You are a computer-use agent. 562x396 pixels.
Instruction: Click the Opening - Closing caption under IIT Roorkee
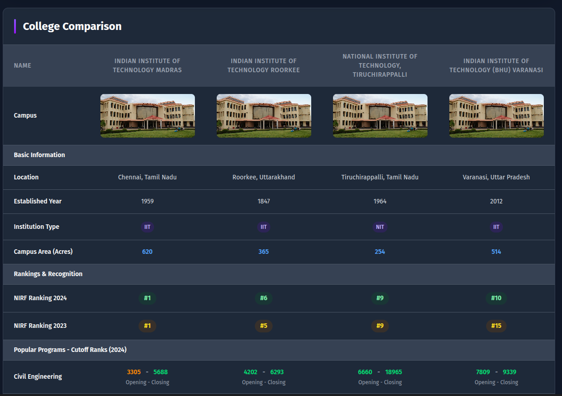(264, 382)
